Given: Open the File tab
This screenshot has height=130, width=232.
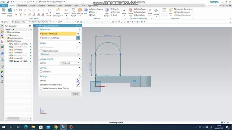Looking at the screenshot, I should tap(4, 6).
